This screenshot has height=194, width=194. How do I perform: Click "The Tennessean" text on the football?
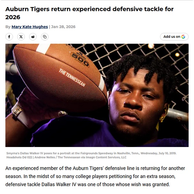[x=72, y=77]
